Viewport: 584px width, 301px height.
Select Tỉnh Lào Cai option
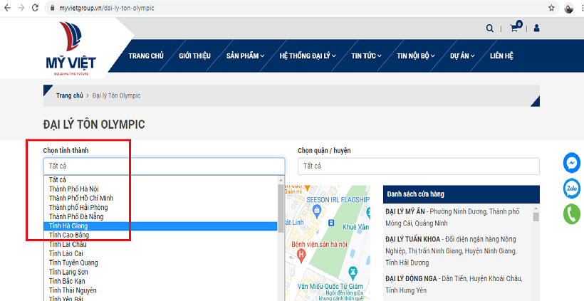point(161,253)
